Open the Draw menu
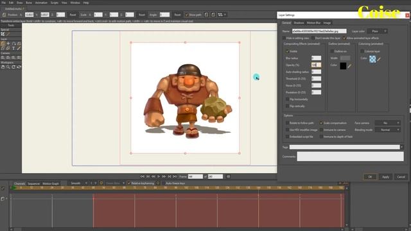The width and height of the screenshot is (411, 231). (x=20, y=3)
